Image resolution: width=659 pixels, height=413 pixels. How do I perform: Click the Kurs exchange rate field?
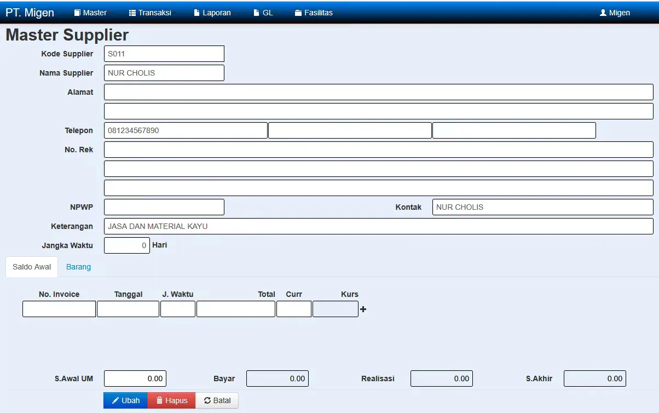coord(336,309)
